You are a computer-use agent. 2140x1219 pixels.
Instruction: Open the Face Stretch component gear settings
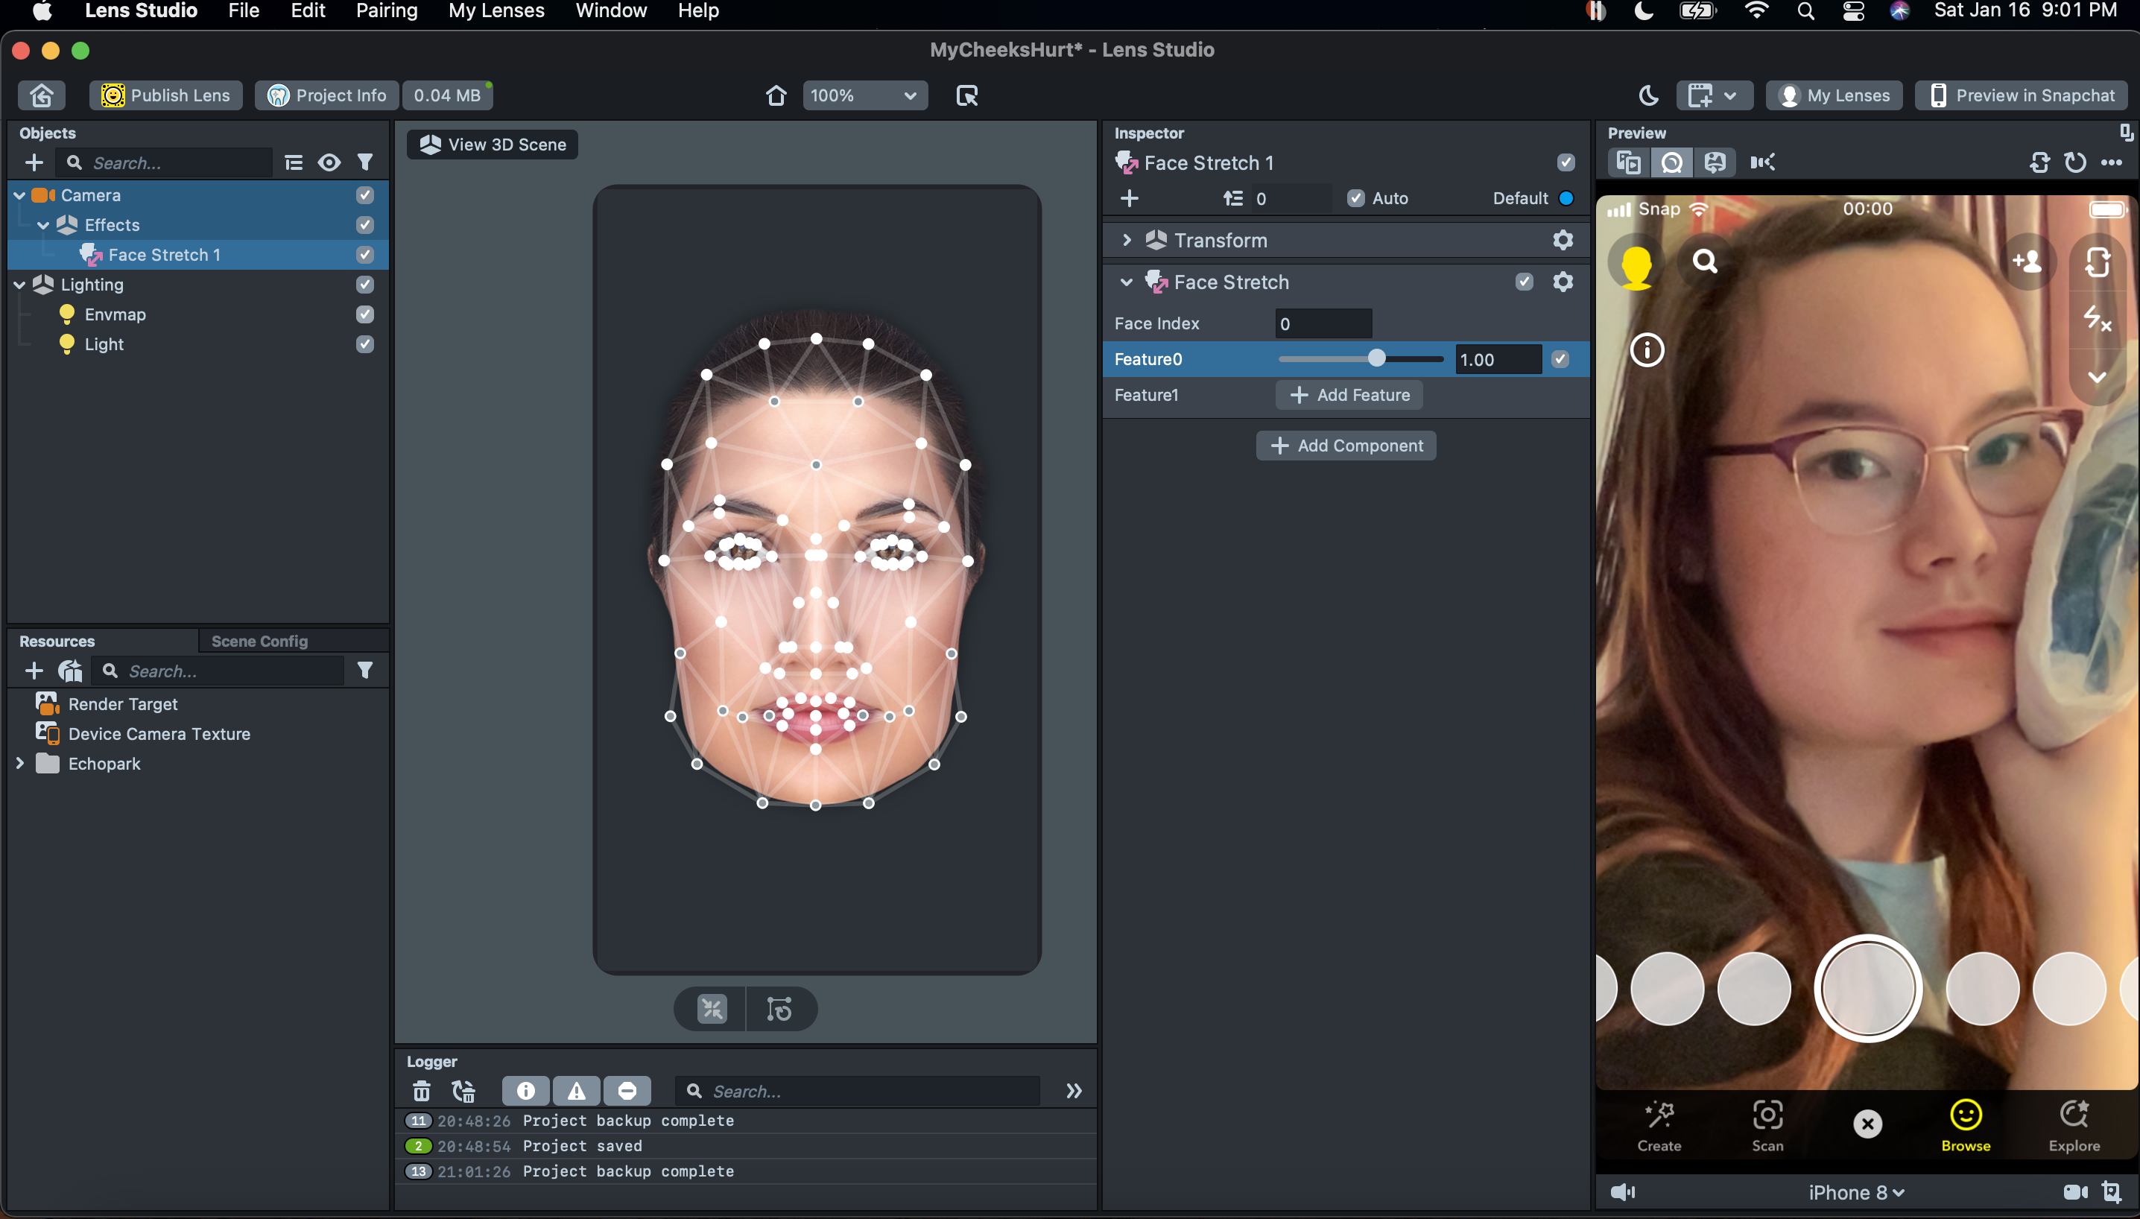1563,282
